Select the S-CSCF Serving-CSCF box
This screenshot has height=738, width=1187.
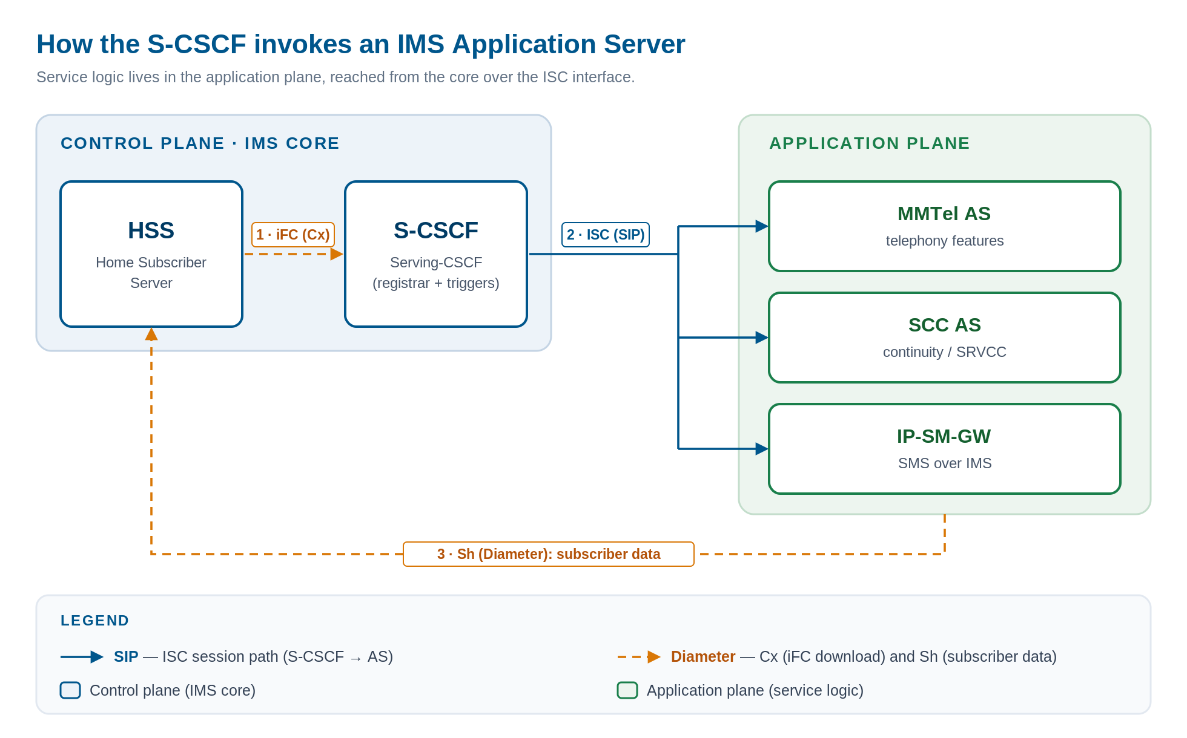[x=436, y=254]
